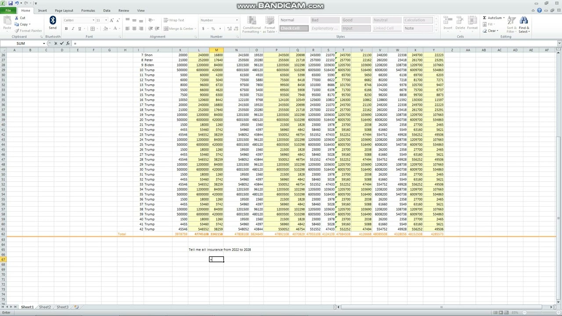Click the Wrap Text button
Screen dimensions: 562x316
[x=174, y=20]
